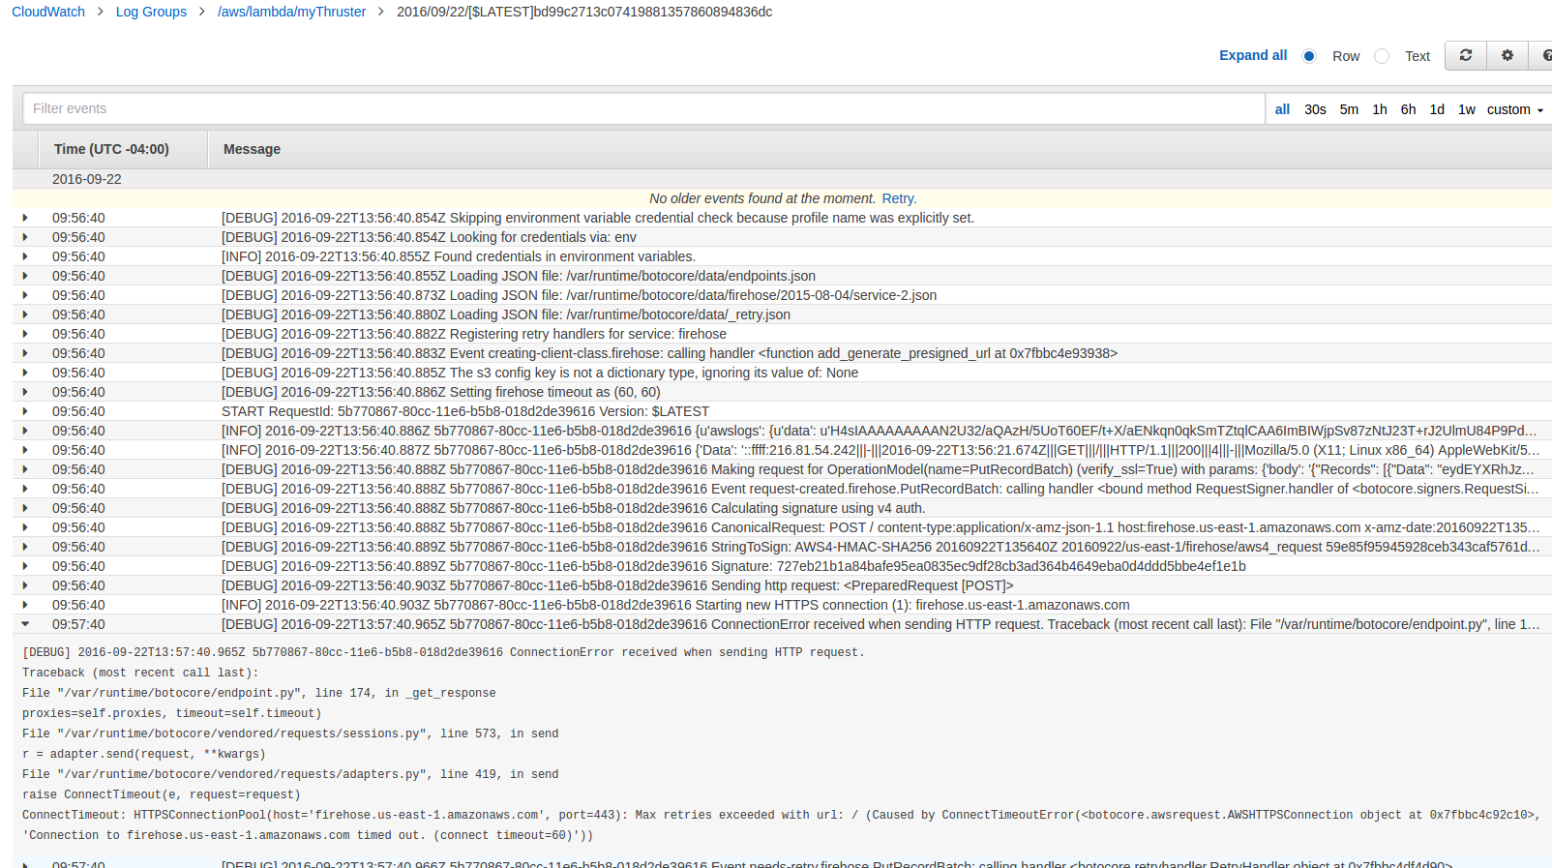This screenshot has width=1552, height=868.
Task: Expand the StringToSign log row
Action: [x=25, y=547]
